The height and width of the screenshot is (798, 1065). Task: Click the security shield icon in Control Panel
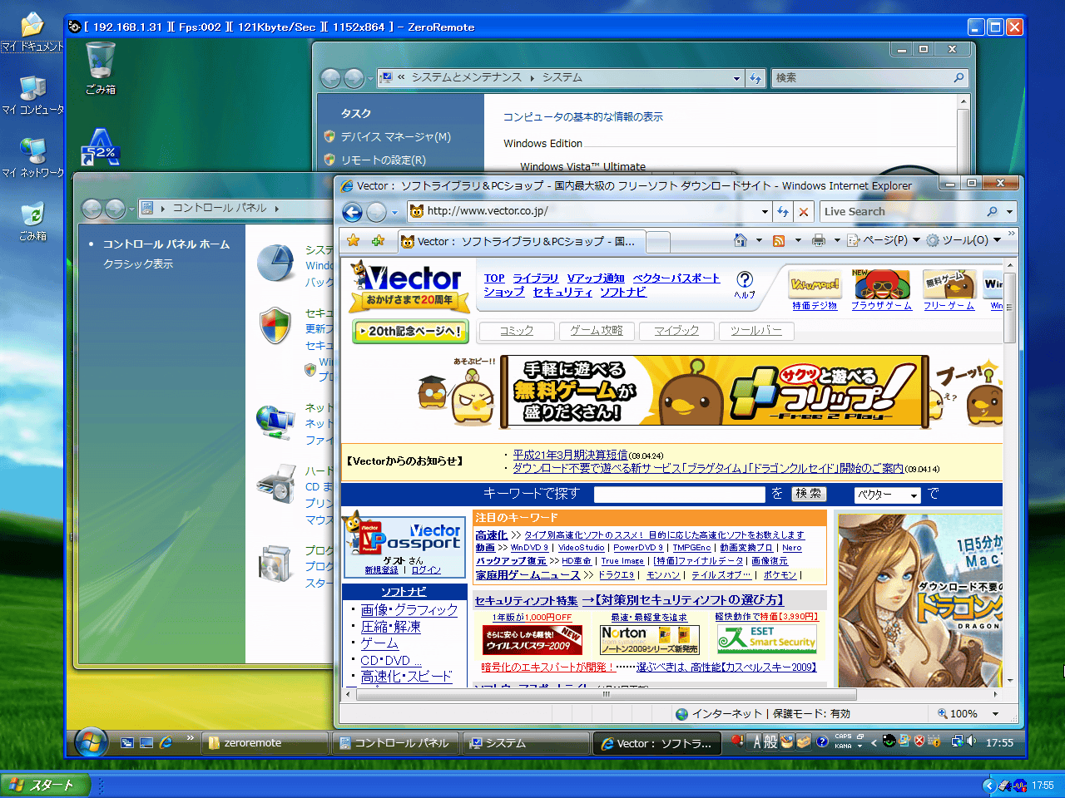(x=275, y=325)
